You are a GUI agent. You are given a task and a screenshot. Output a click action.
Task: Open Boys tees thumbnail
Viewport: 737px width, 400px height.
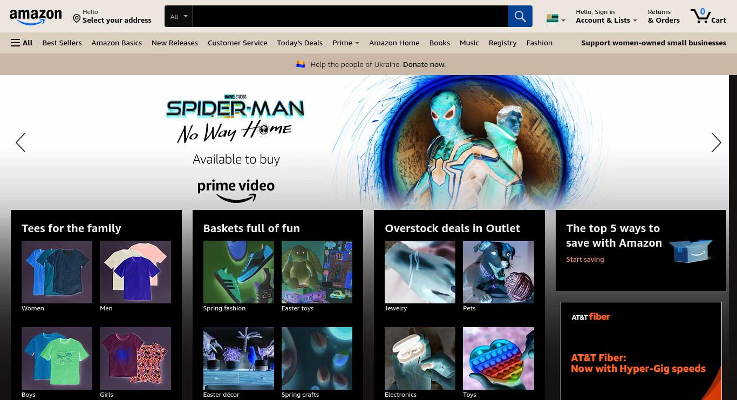tap(57, 358)
